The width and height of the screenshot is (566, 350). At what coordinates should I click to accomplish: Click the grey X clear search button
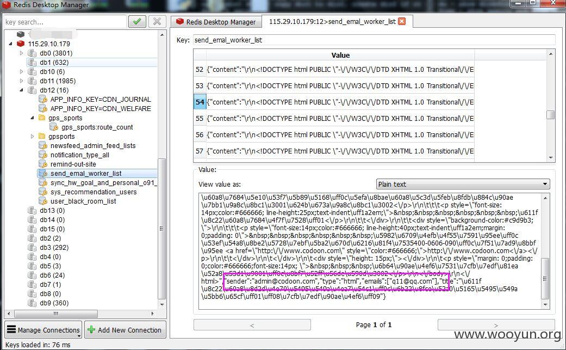157,22
